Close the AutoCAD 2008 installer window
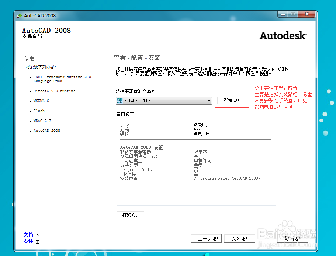 point(306,14)
